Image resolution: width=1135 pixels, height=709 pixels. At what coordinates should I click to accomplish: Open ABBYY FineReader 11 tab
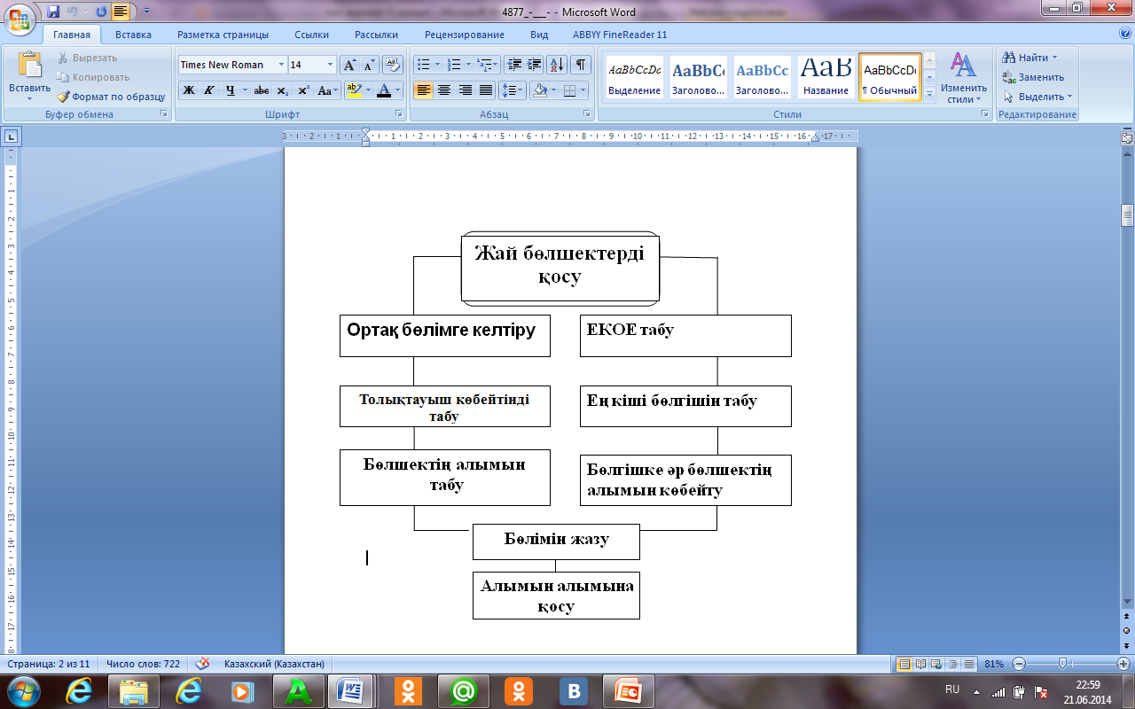(620, 35)
